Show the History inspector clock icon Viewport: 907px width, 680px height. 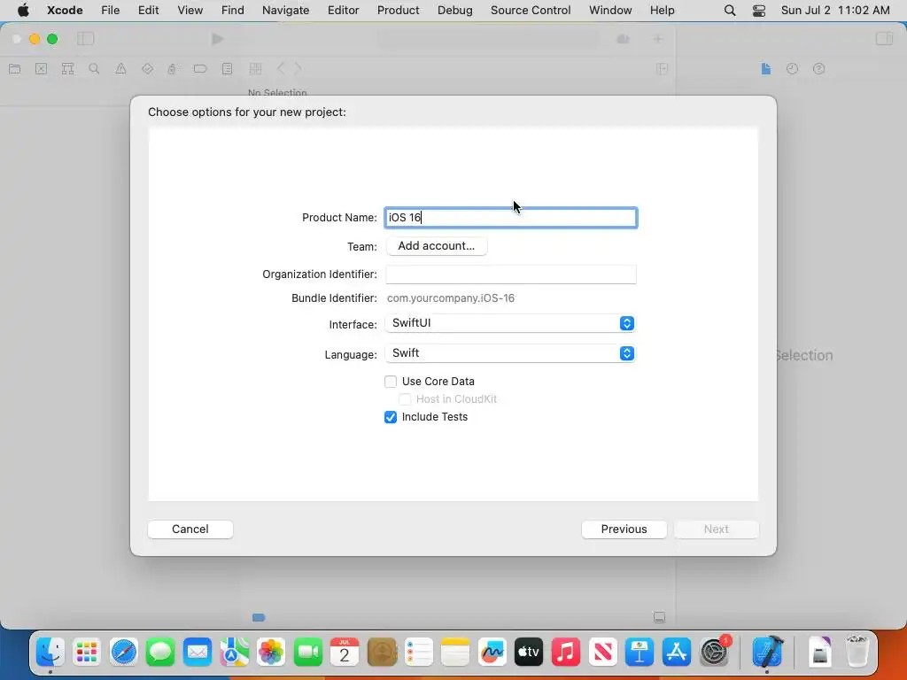[793, 69]
